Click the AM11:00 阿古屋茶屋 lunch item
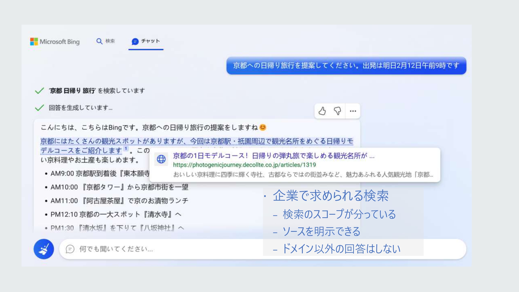 point(119,201)
